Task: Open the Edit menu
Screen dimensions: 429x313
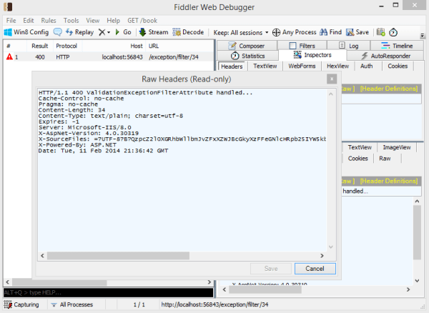Action: 28,21
